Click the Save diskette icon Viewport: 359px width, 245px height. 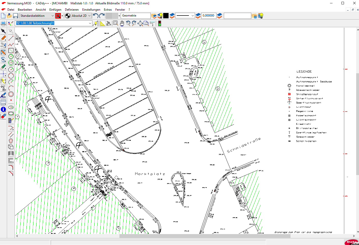(16, 16)
